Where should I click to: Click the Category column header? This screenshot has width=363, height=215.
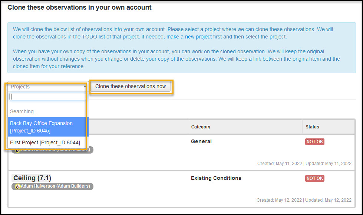pos(201,127)
